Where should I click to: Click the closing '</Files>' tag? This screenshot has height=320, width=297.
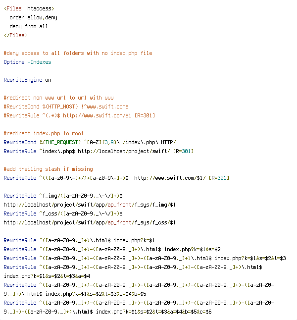coord(15,35)
